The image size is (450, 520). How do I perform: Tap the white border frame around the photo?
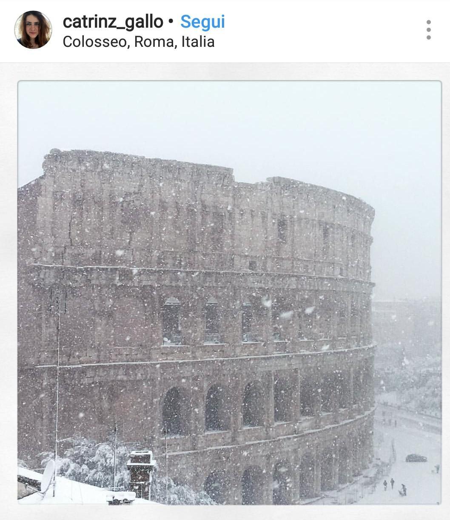pos(229,71)
